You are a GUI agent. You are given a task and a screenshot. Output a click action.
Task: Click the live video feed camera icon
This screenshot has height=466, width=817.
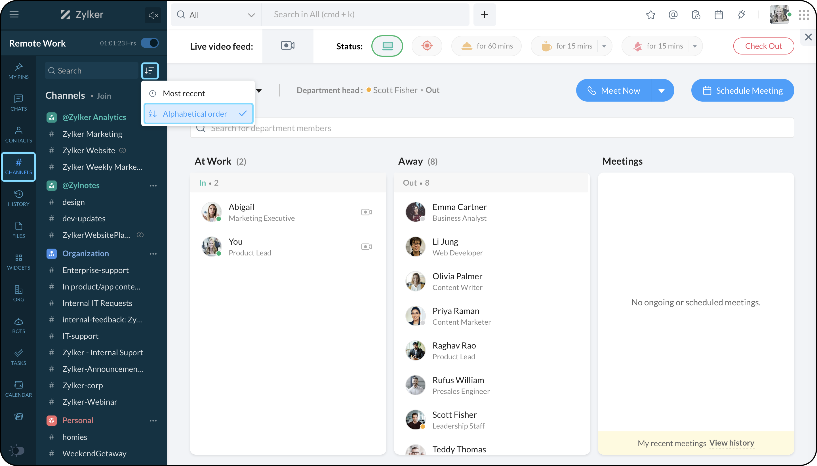pos(288,46)
